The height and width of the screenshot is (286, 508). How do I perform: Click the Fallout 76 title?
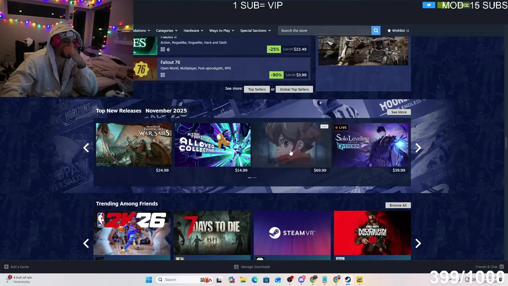click(x=170, y=62)
